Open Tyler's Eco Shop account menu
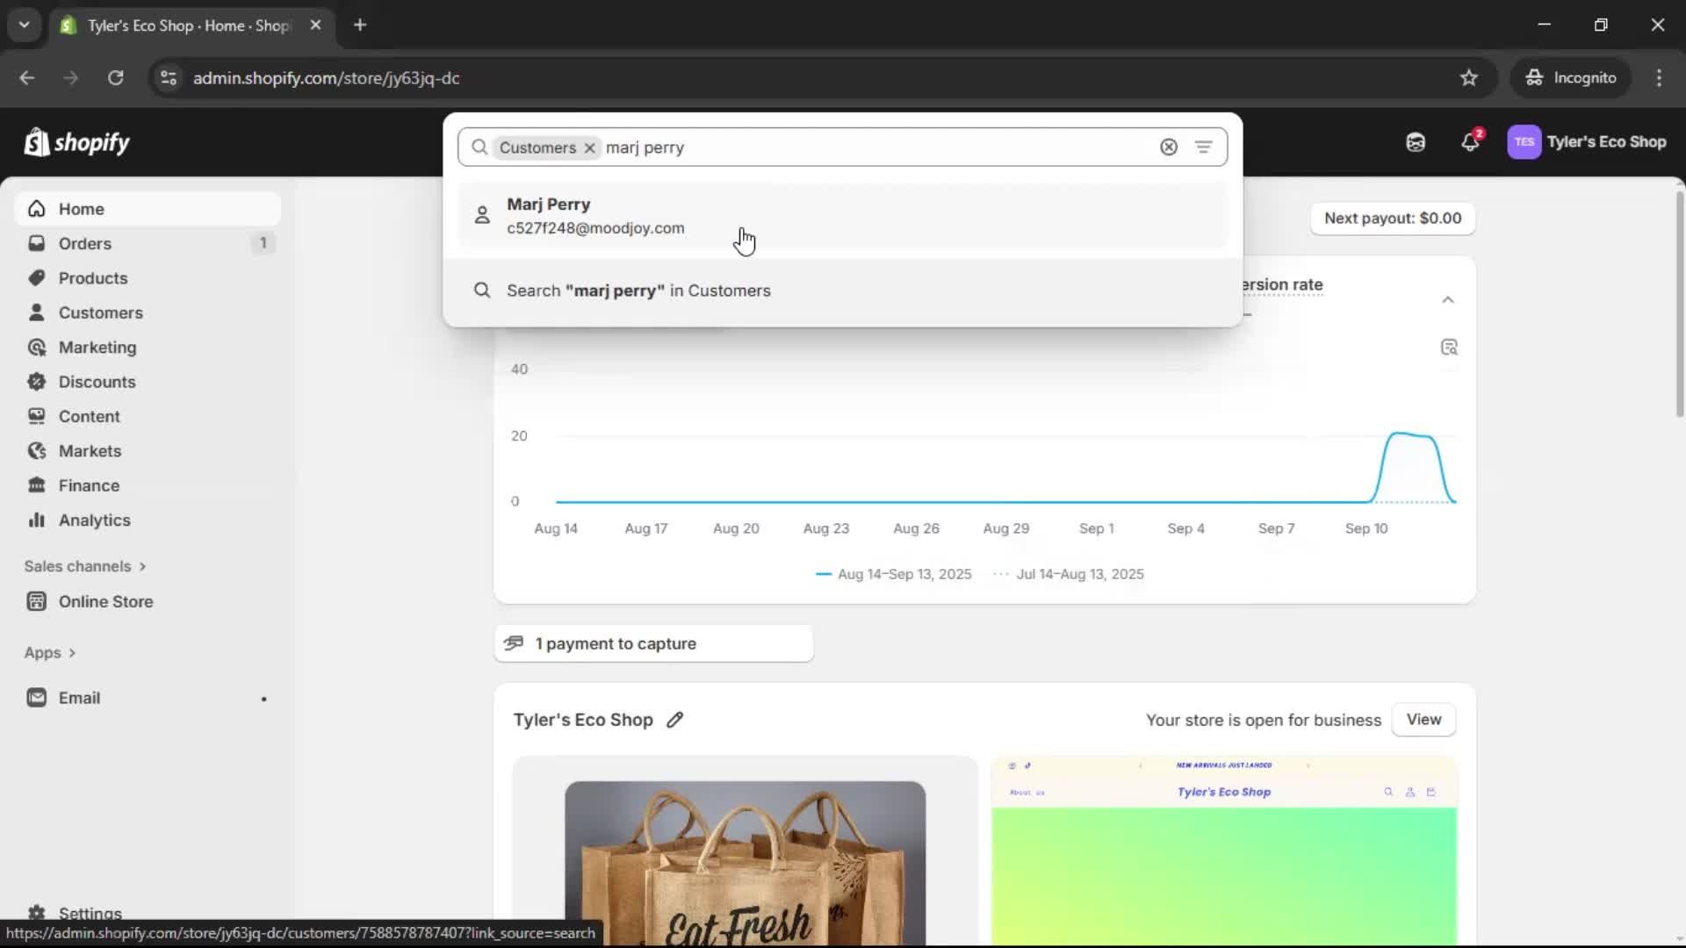 [x=1587, y=142]
